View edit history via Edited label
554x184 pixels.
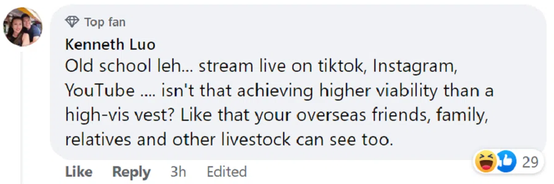227,172
